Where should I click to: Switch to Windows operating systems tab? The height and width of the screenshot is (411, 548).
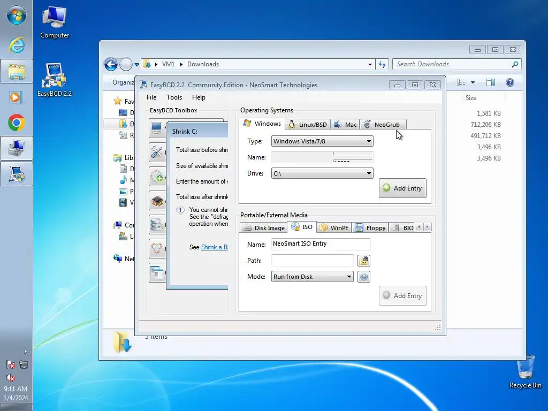(262, 124)
